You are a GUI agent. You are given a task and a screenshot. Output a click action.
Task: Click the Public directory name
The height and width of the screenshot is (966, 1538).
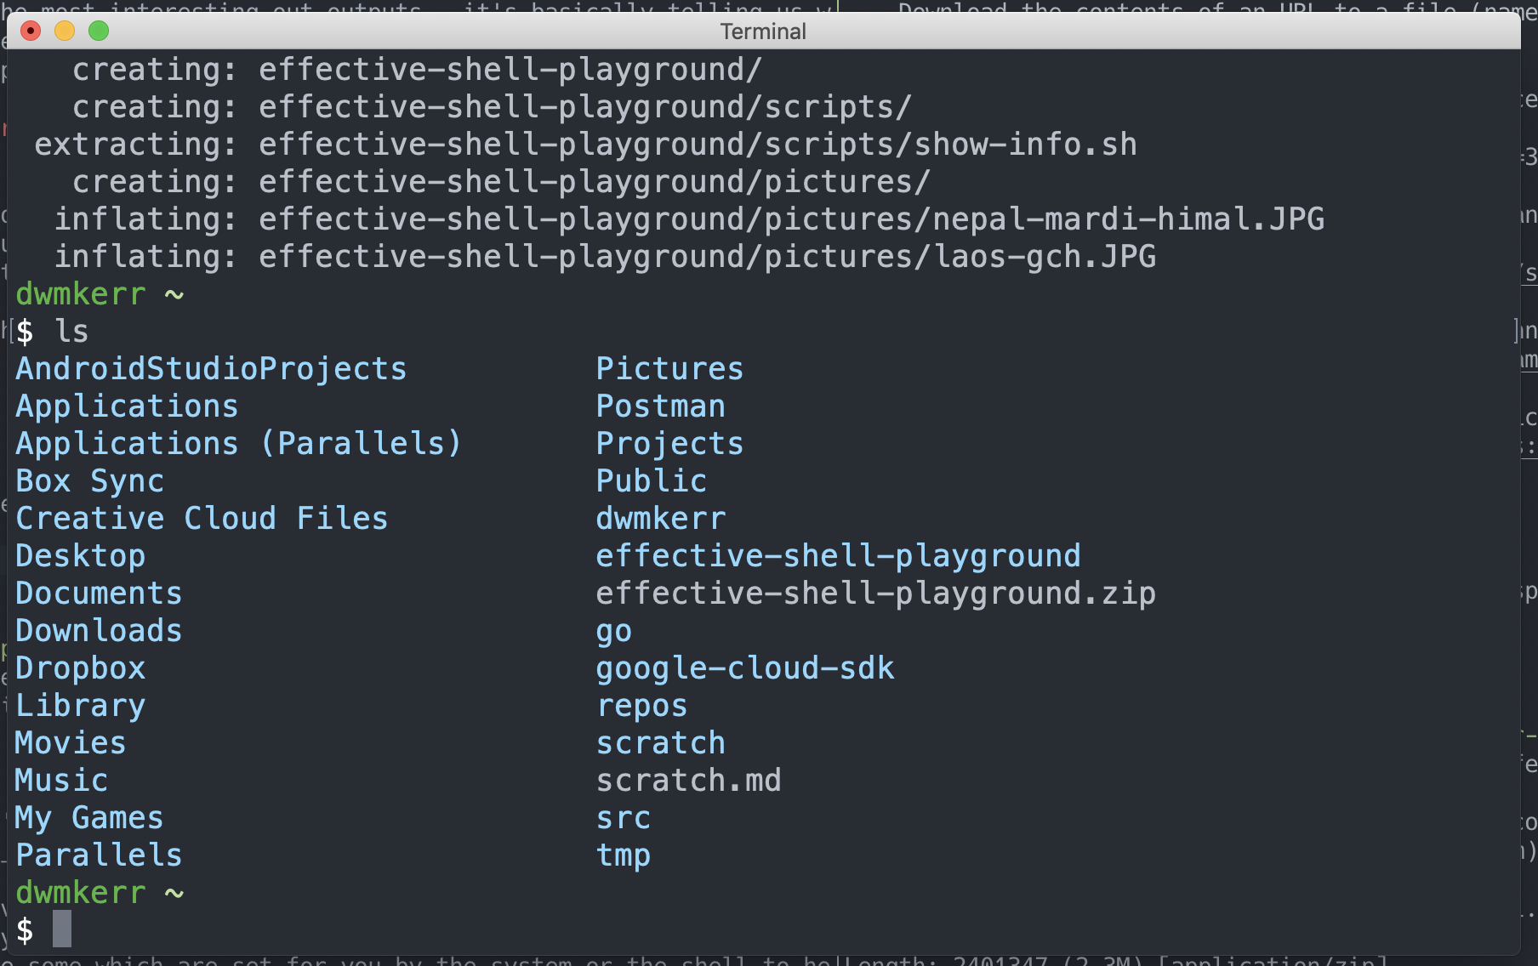pyautogui.click(x=651, y=481)
